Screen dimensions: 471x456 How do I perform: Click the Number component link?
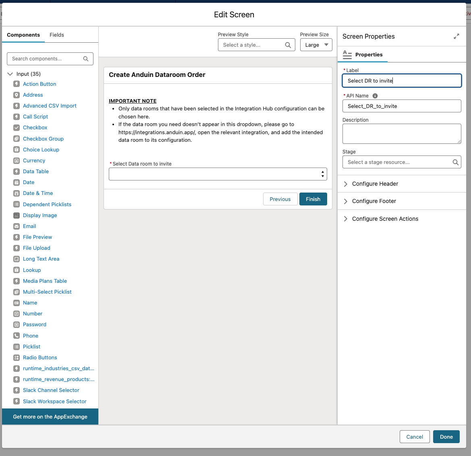click(x=33, y=314)
